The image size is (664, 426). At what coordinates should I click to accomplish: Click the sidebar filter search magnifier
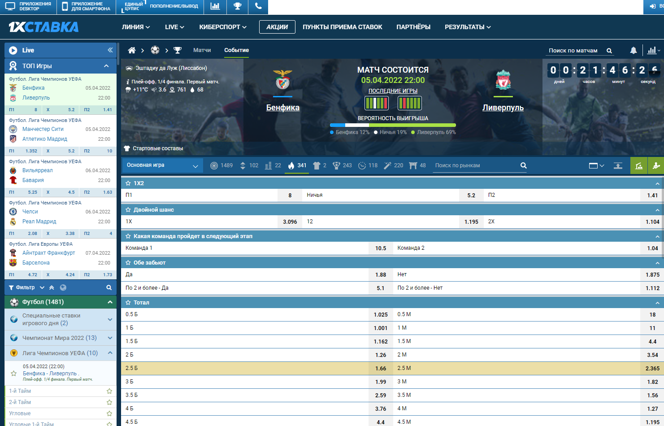click(109, 287)
